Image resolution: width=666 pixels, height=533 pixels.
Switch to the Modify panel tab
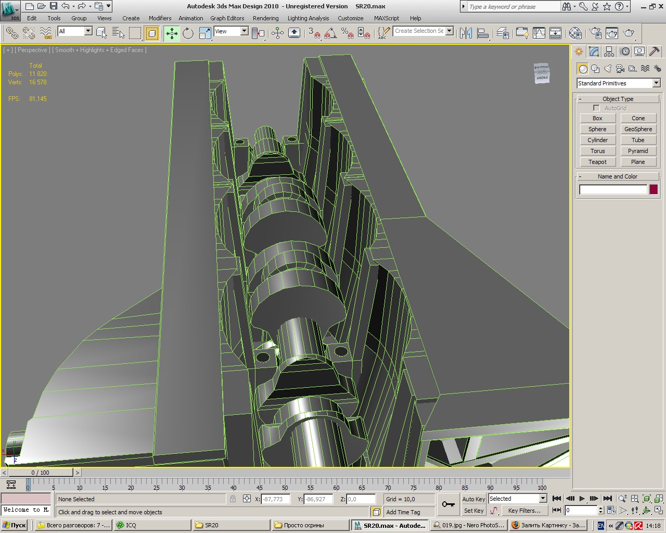coord(594,52)
